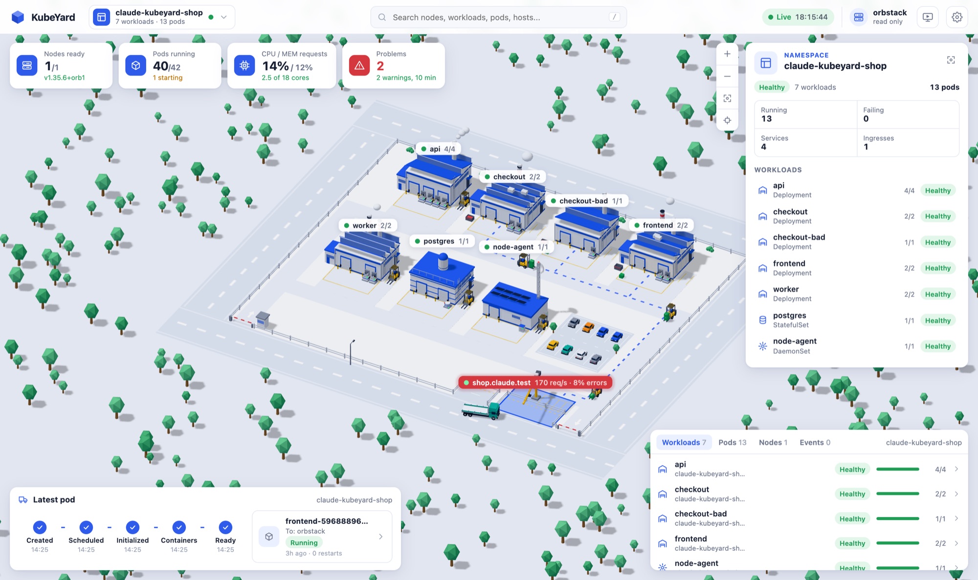The height and width of the screenshot is (580, 978).
Task: Select the postgres 1/1 map label
Action: click(442, 241)
